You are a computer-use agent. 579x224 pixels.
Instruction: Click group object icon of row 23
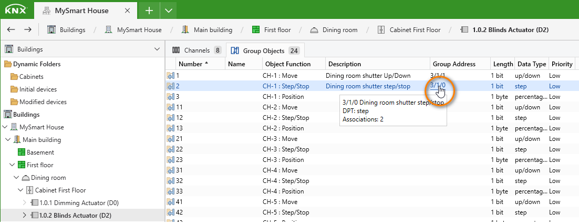pyautogui.click(x=170, y=160)
